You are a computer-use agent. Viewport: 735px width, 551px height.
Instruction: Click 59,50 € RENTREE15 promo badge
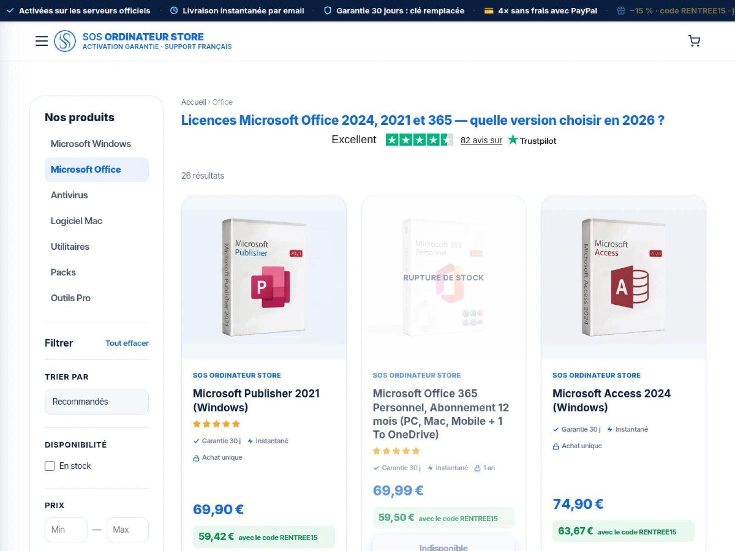[443, 518]
